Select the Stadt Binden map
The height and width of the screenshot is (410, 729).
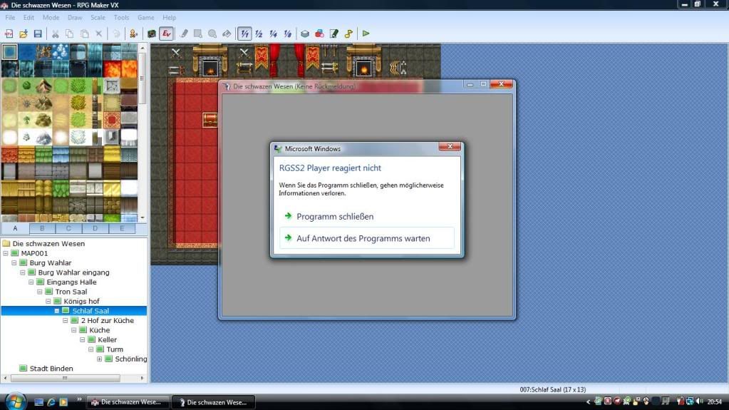[51, 369]
